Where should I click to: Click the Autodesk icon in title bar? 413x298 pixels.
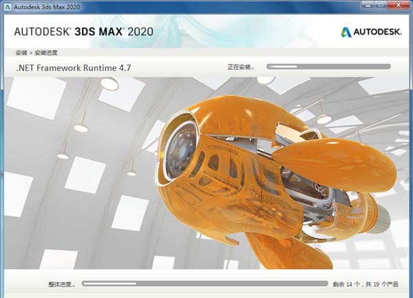(7, 7)
